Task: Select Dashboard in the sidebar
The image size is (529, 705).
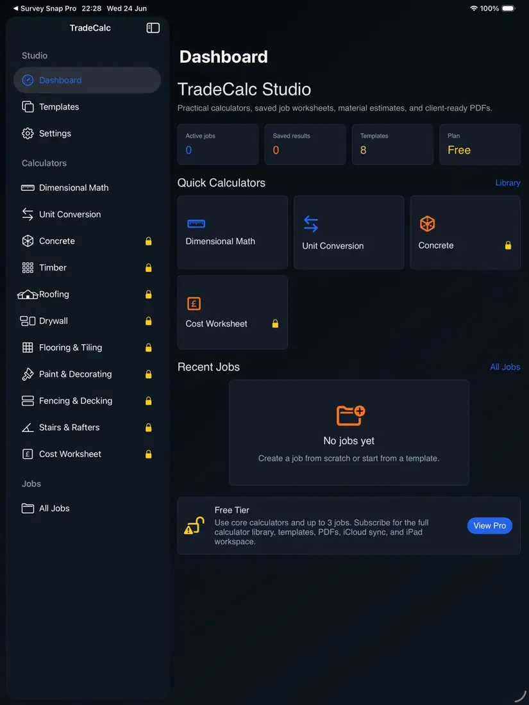Action: [87, 80]
